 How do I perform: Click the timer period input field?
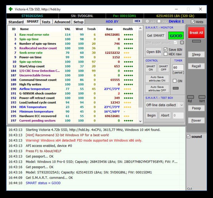tap(178, 68)
